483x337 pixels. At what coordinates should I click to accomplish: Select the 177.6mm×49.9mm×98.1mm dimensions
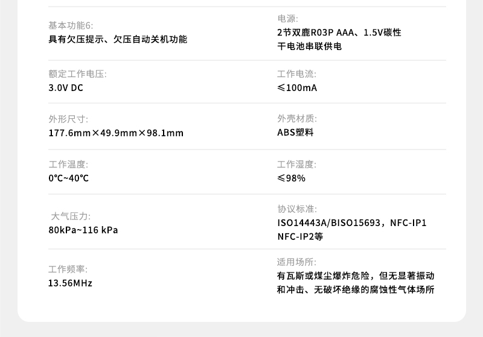pos(116,133)
